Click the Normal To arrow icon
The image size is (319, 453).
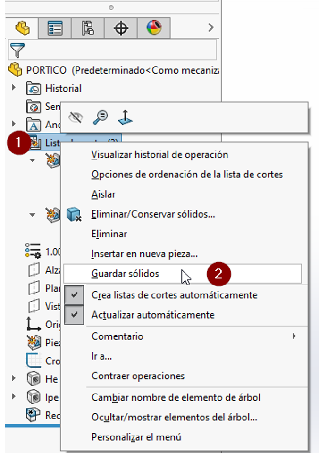coord(125,117)
